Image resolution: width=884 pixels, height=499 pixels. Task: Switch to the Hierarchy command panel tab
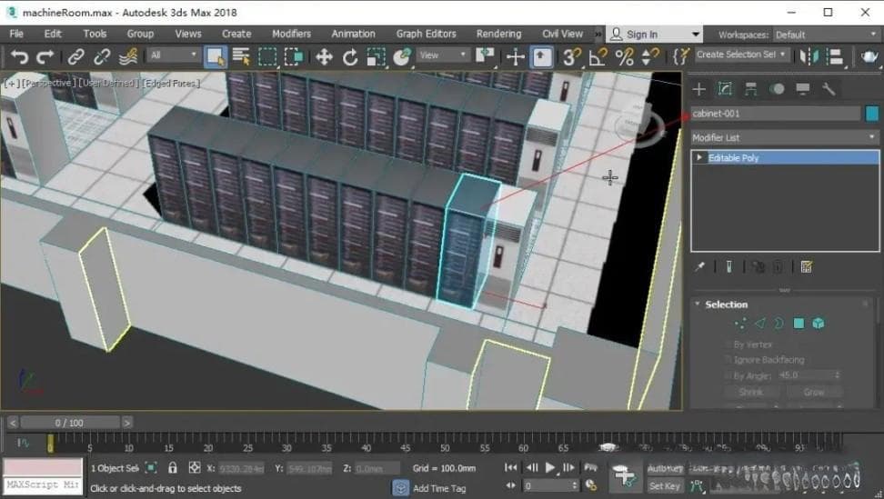pos(751,89)
